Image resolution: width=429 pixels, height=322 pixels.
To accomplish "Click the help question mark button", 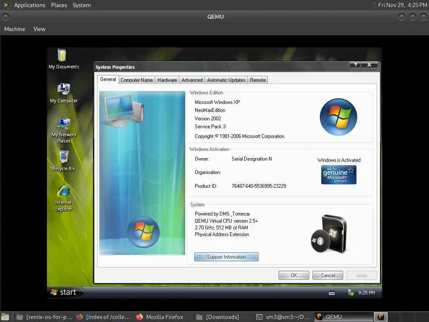I will coord(355,65).
